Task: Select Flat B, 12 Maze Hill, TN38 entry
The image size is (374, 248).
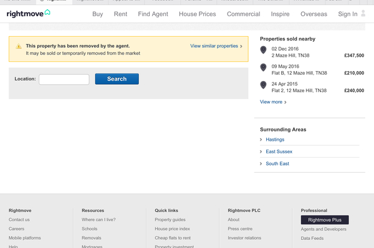Action: (x=299, y=73)
